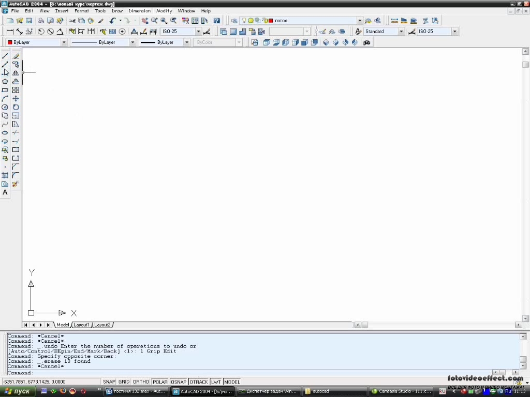
Task: Toggle the layer on/off lightbulb icon
Action: click(244, 21)
